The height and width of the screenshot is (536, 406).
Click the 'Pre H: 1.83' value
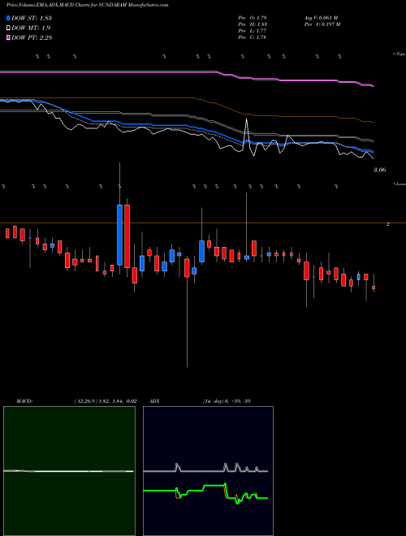pos(253,24)
